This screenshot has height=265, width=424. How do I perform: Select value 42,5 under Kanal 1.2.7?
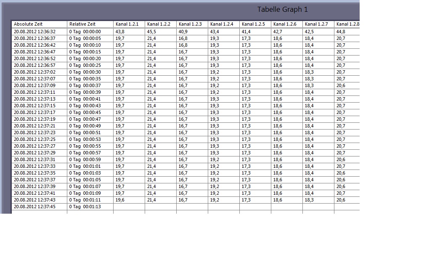pyautogui.click(x=318, y=32)
